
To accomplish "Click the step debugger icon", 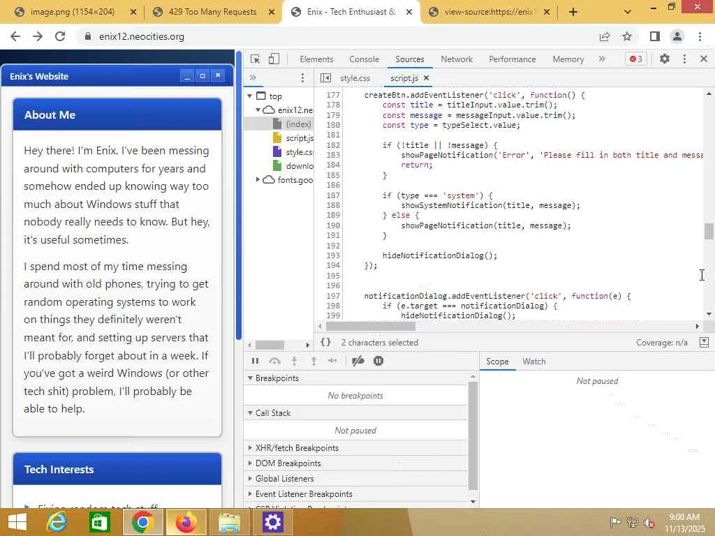I will (332, 361).
